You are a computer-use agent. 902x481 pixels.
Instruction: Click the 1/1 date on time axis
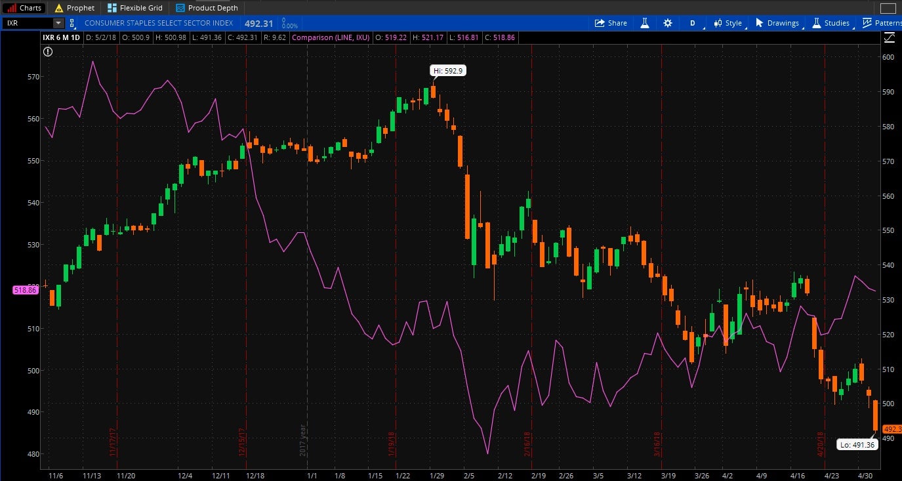(x=312, y=475)
